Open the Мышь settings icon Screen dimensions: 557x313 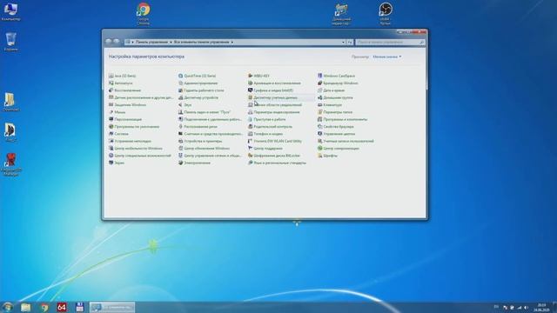[x=111, y=112]
